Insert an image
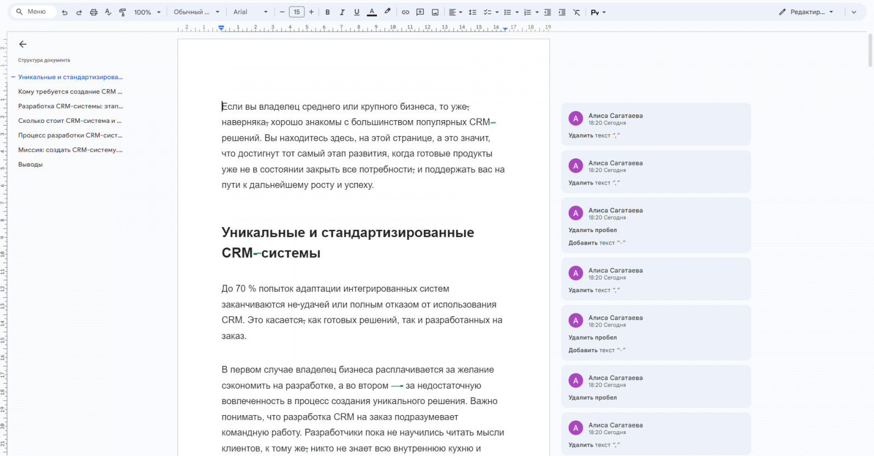The image size is (874, 456). (x=435, y=12)
